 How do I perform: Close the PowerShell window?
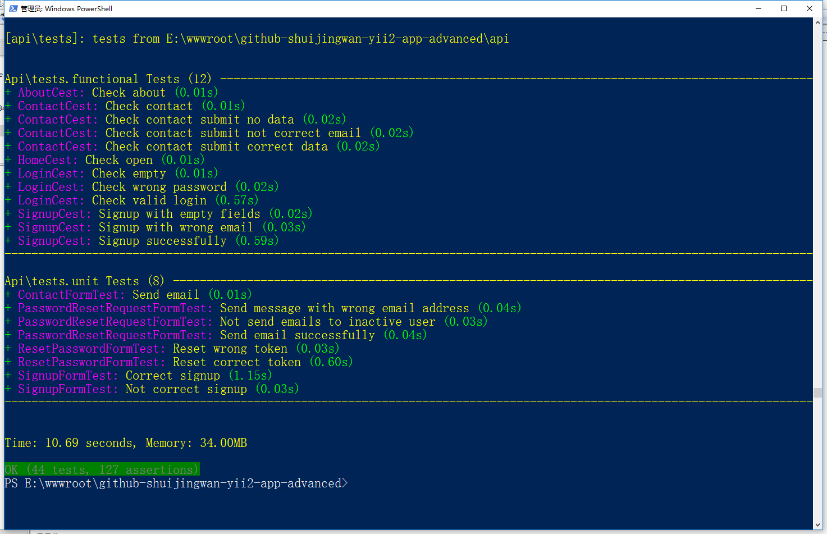pos(810,8)
